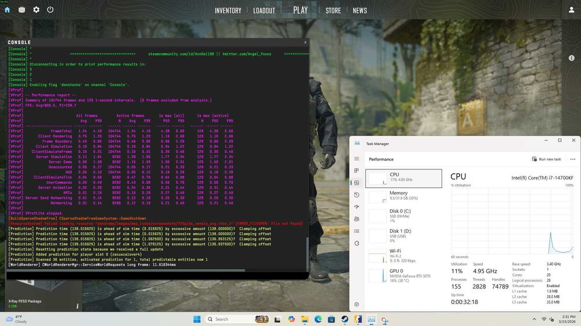Click the 'Intel(R) Core(TM) i7-14700KF' label

tap(542, 178)
